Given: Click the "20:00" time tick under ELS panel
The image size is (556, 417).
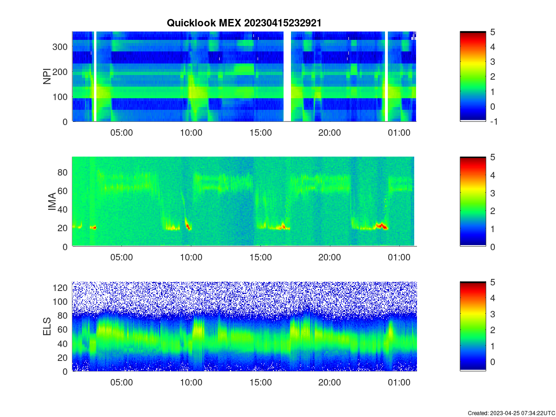Looking at the screenshot, I should click(x=330, y=383).
